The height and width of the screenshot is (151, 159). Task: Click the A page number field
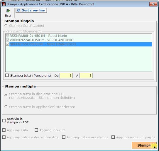point(86,75)
